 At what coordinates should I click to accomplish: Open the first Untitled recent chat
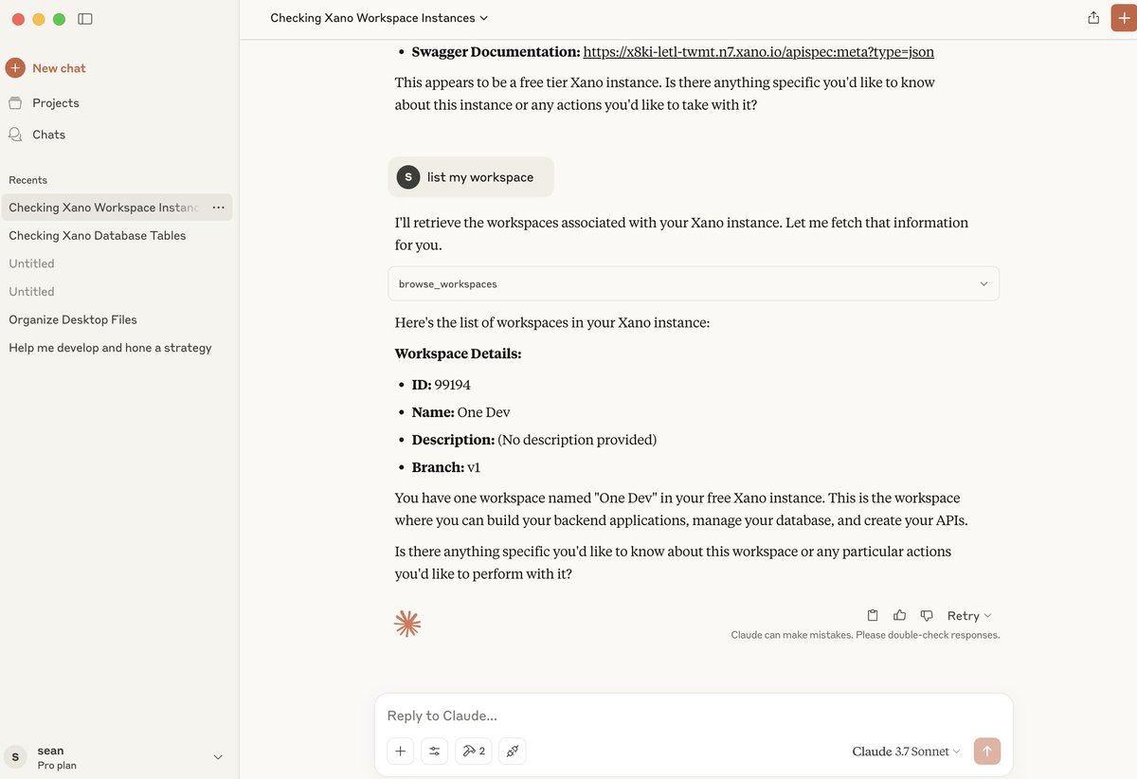[x=32, y=263]
